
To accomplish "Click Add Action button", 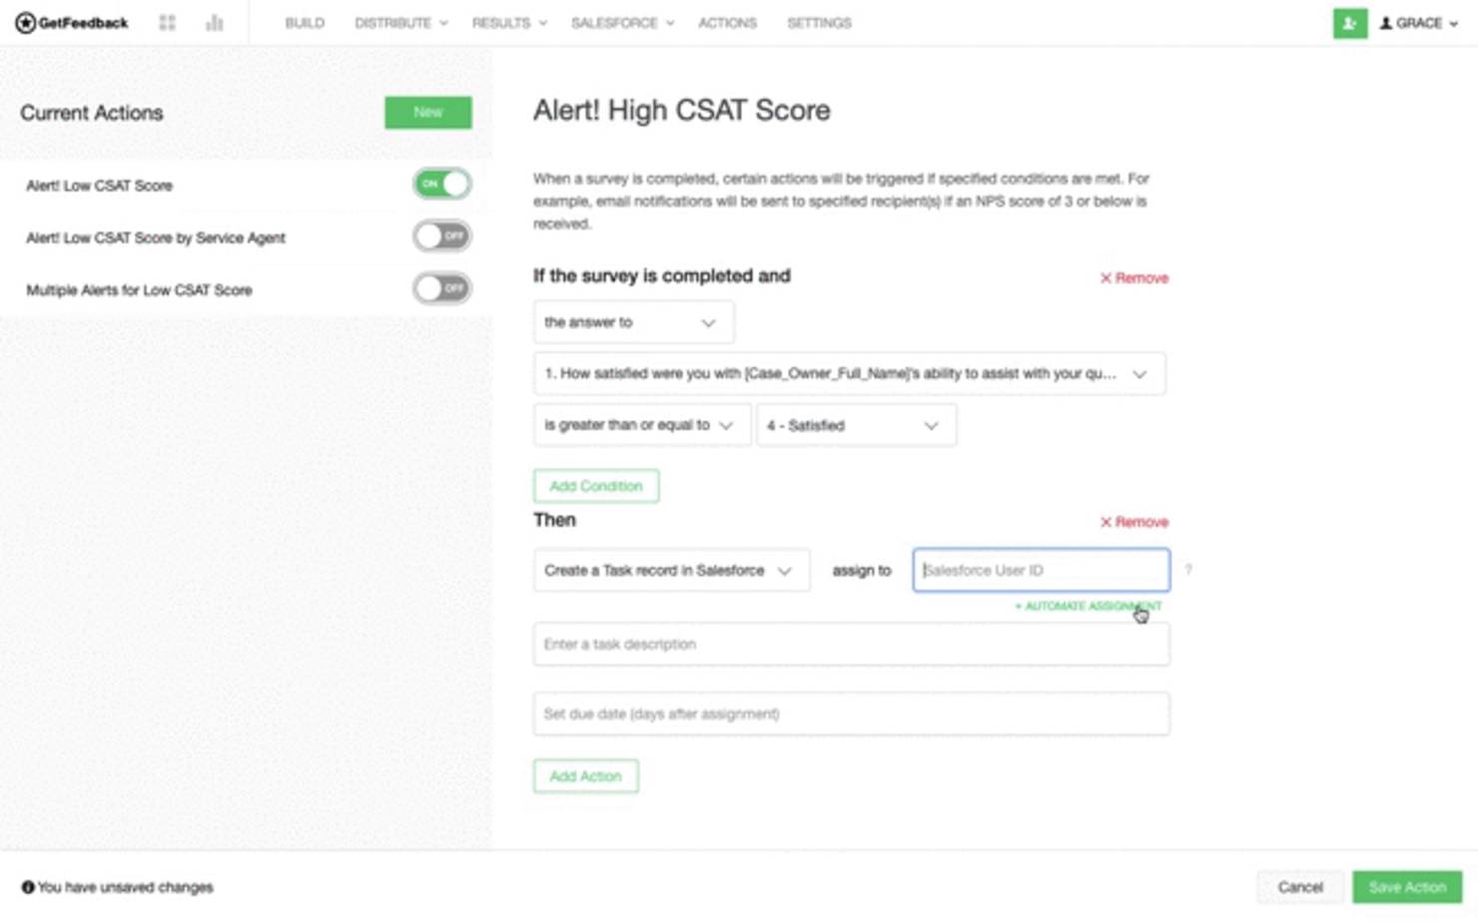I will pyautogui.click(x=585, y=776).
